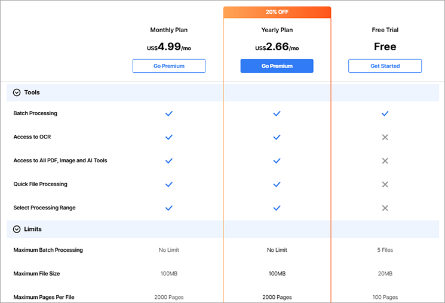This screenshot has height=303, width=445.
Task: Click Get Started for Free Trial
Action: click(385, 66)
